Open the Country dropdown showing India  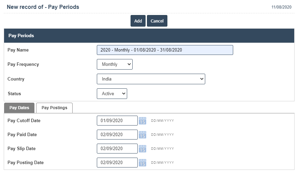pyautogui.click(x=151, y=79)
